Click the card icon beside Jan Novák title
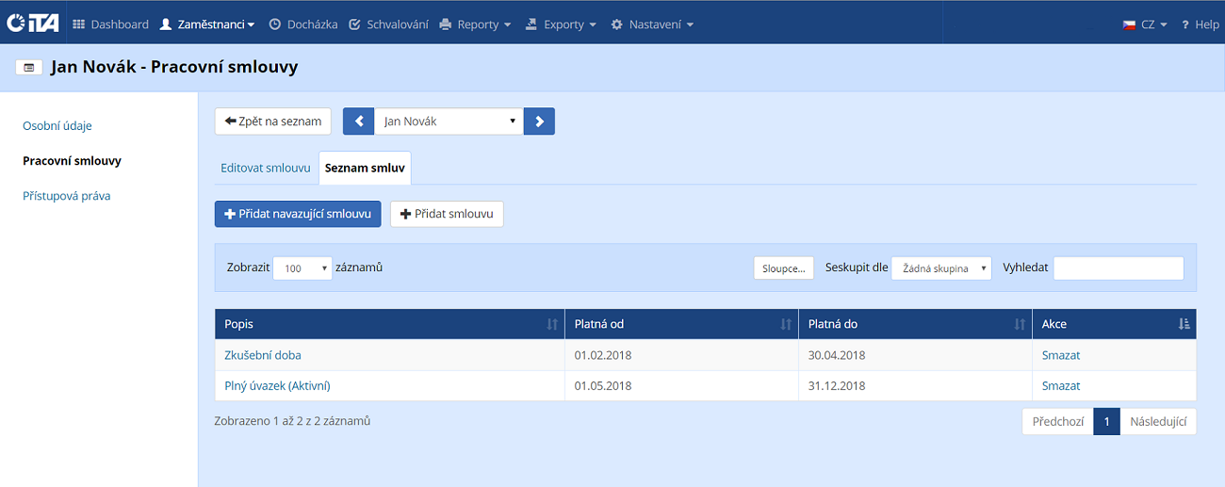The image size is (1225, 487). point(29,68)
